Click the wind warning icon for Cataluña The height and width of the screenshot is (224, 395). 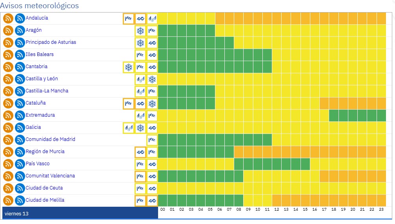pyautogui.click(x=128, y=104)
